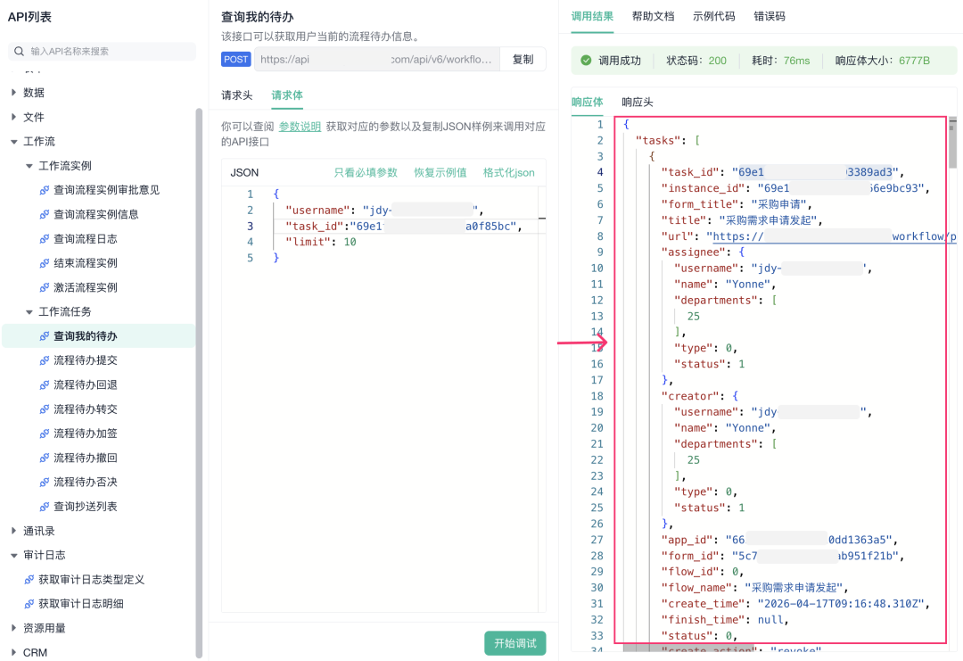Click link icon beside 流程待办转交
This screenshot has height=661, width=963.
point(45,409)
